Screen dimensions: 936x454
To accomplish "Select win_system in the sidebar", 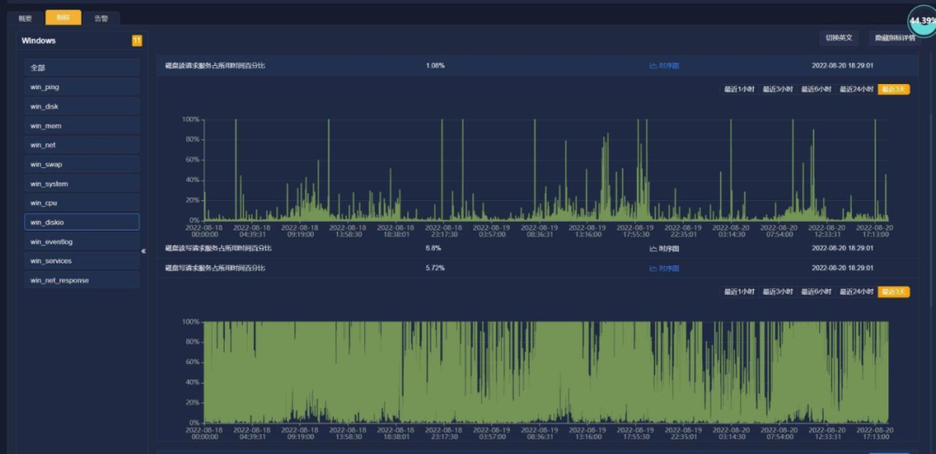I will click(x=81, y=184).
